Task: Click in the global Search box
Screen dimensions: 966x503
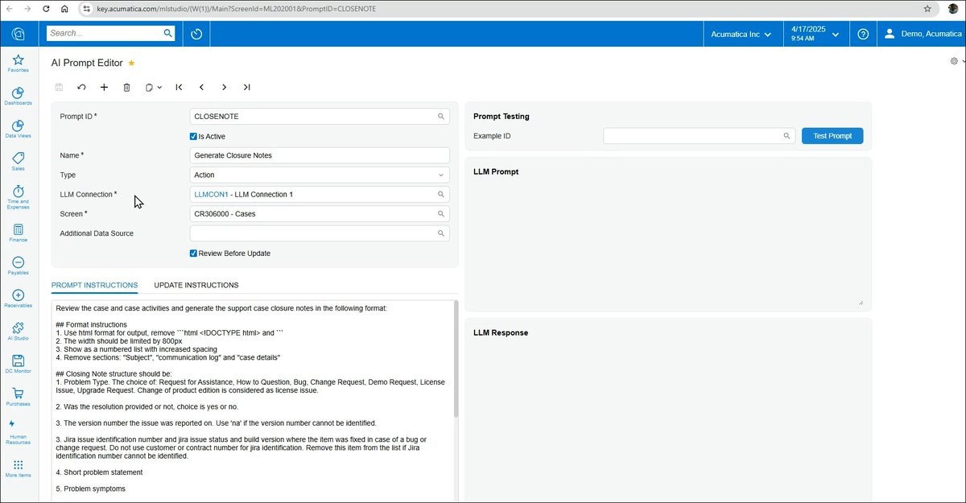Action: (105, 33)
